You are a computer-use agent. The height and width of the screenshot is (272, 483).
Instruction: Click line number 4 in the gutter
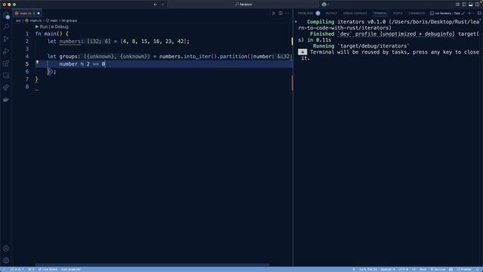coord(27,57)
